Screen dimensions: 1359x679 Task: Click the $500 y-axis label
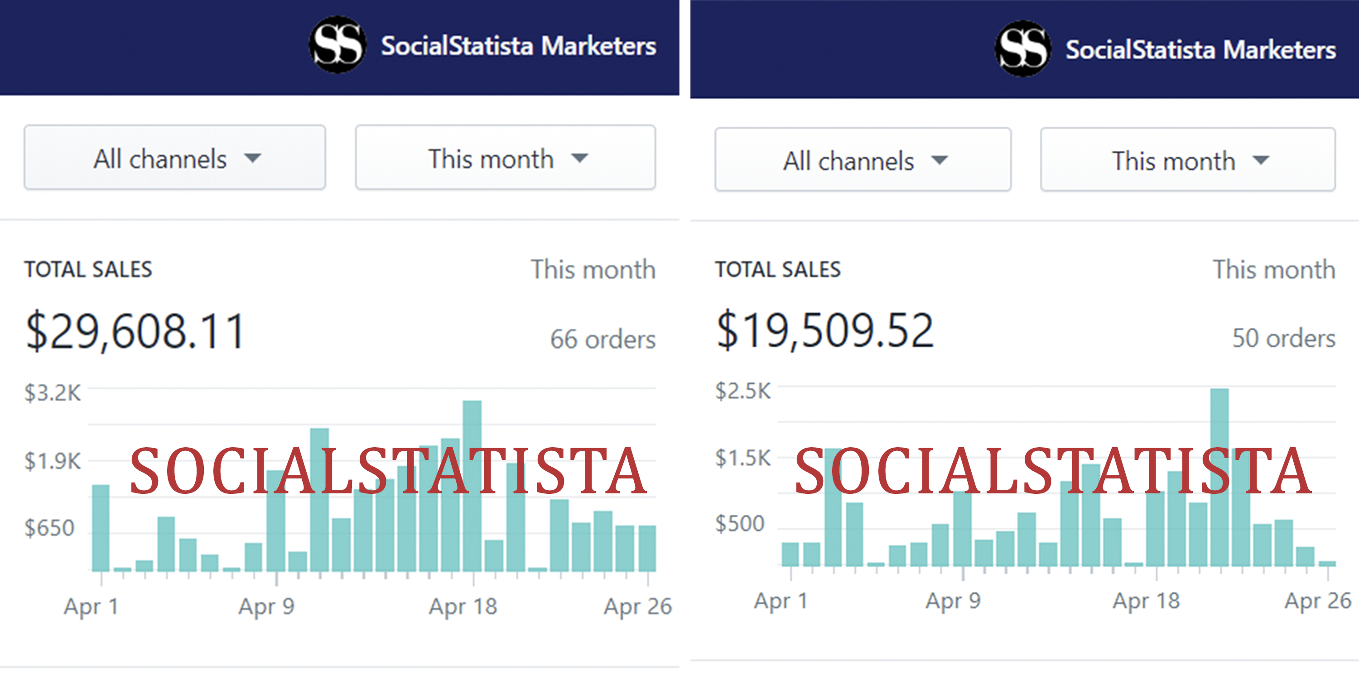(740, 523)
